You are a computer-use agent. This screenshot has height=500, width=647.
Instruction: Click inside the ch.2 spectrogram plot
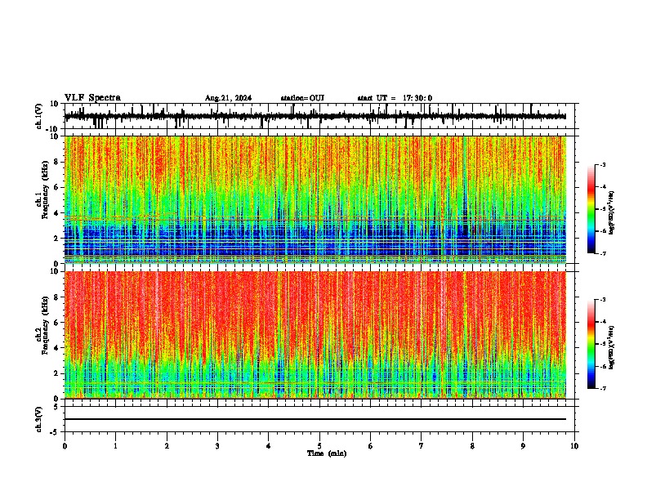315,335
